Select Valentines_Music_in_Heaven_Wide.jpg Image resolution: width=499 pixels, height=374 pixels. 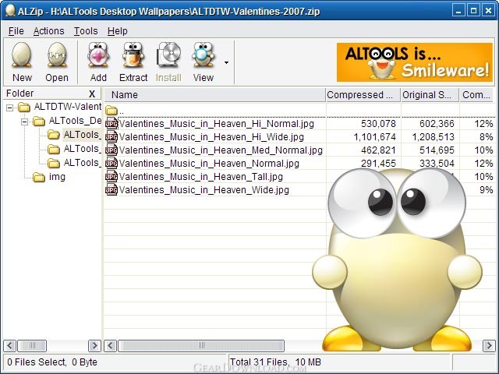coord(204,190)
